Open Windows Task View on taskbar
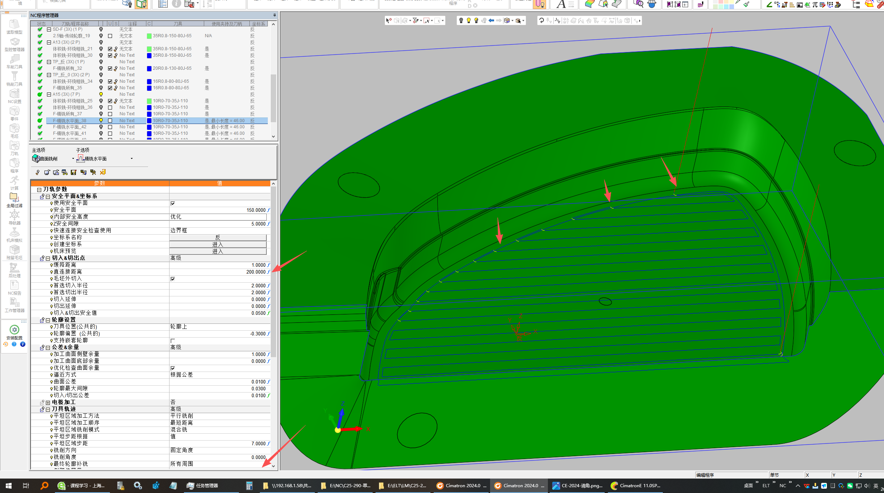This screenshot has width=884, height=493. [x=26, y=485]
